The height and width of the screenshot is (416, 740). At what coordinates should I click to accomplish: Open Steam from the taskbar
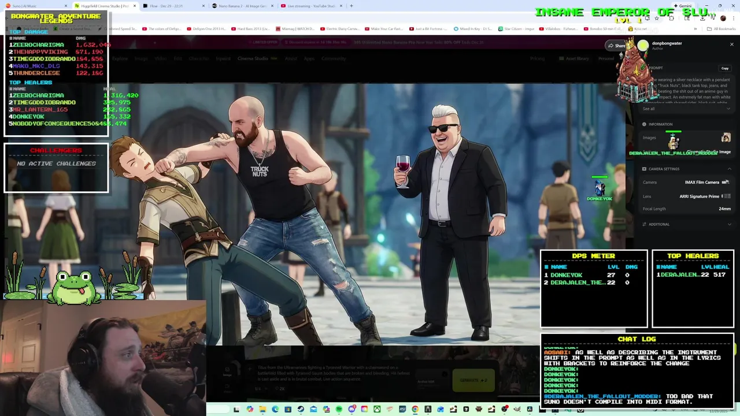pos(301,409)
